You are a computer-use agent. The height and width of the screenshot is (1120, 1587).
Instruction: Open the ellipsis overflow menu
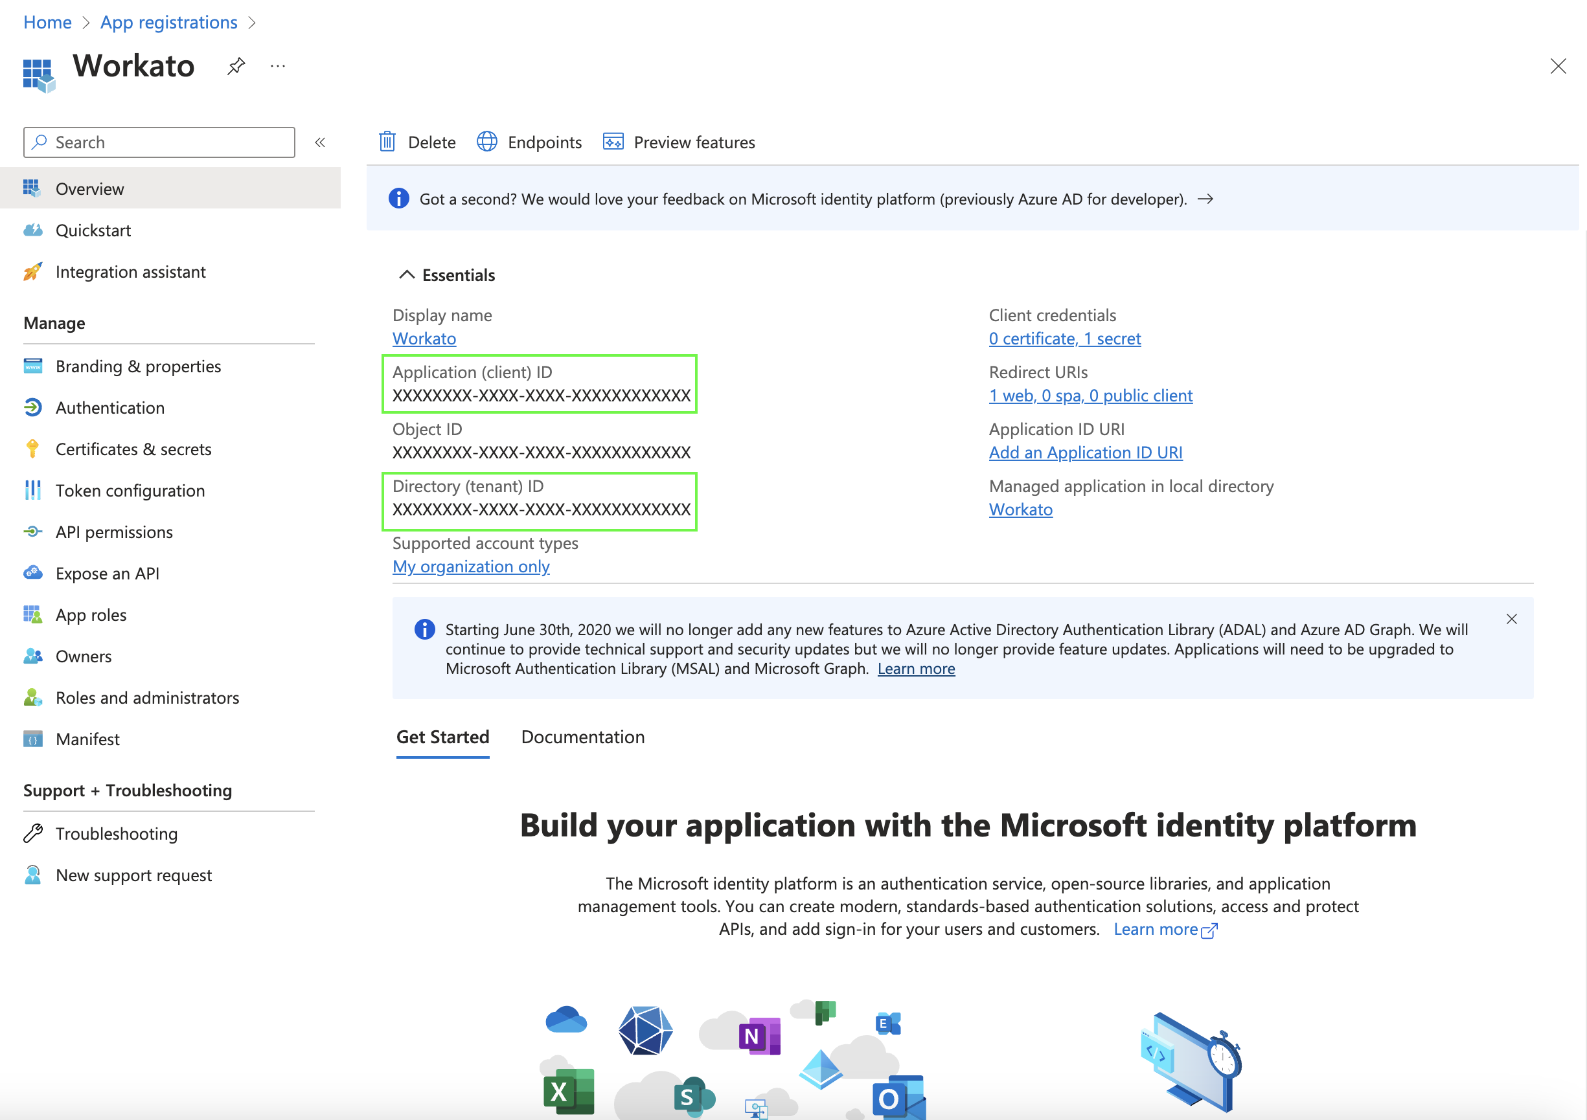point(278,65)
